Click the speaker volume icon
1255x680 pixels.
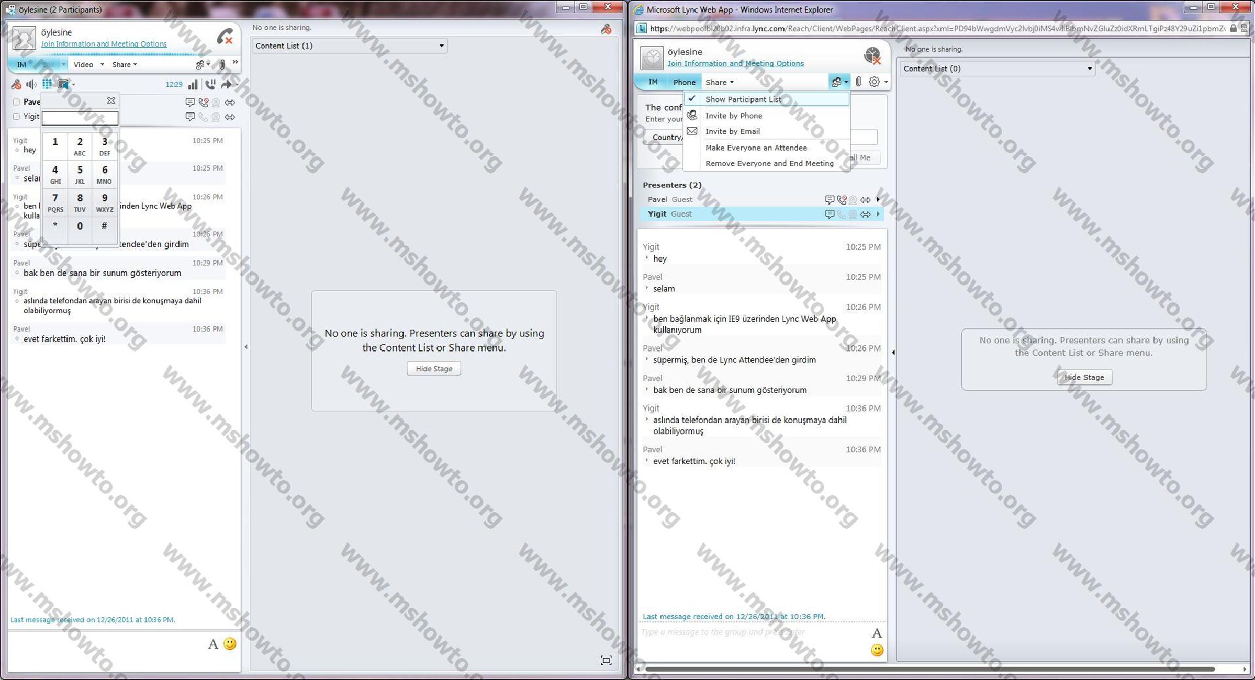tap(31, 84)
